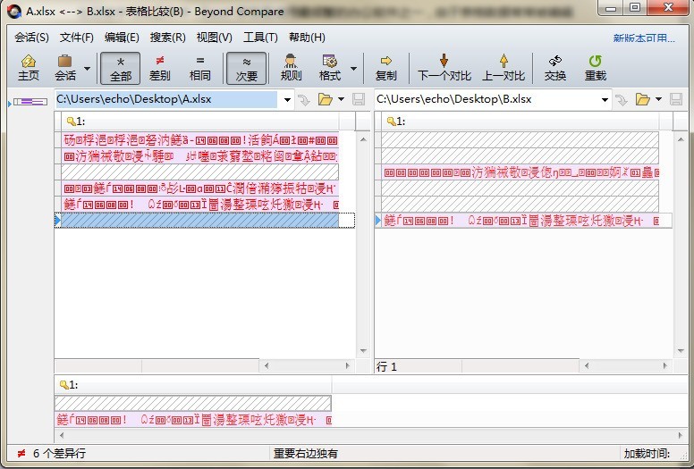The width and height of the screenshot is (694, 469).
Task: Open the 视图(V) menu
Action: tap(215, 38)
